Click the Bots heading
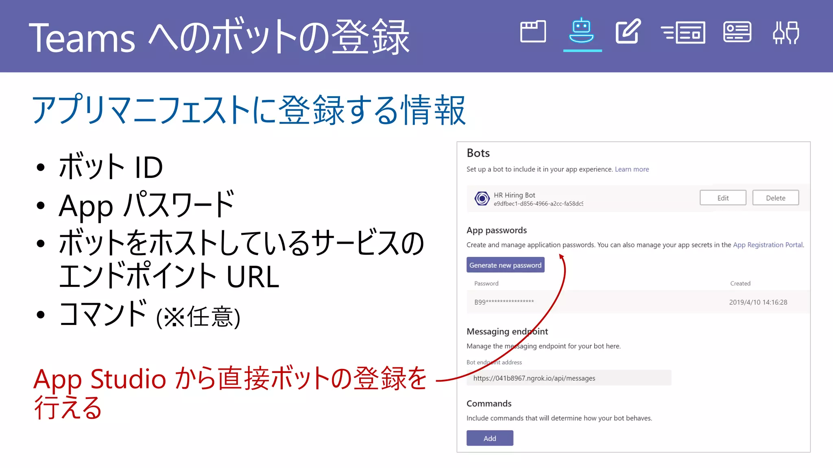This screenshot has height=468, width=833. 478,153
